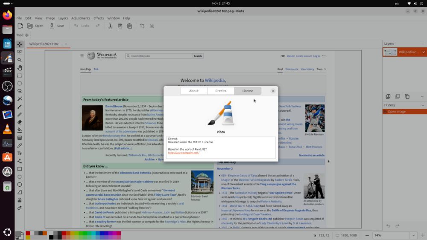The image size is (427, 240).
Task: Select the Zoom magnifier tool
Action: coord(20,60)
